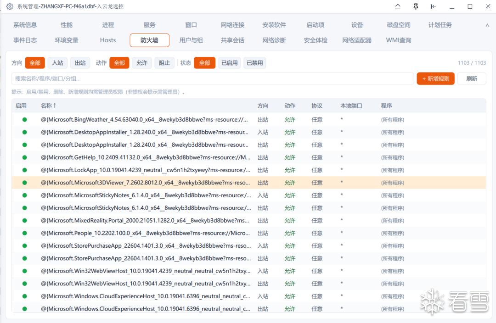
Task: Sort by the 启用 column header
Action: click(x=21, y=106)
